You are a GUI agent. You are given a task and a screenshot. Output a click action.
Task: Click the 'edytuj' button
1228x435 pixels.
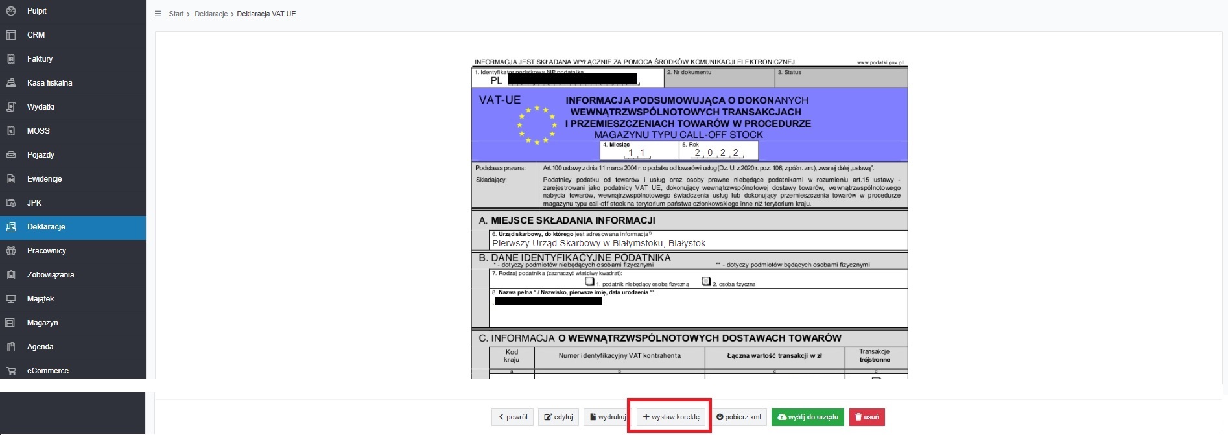coord(558,417)
